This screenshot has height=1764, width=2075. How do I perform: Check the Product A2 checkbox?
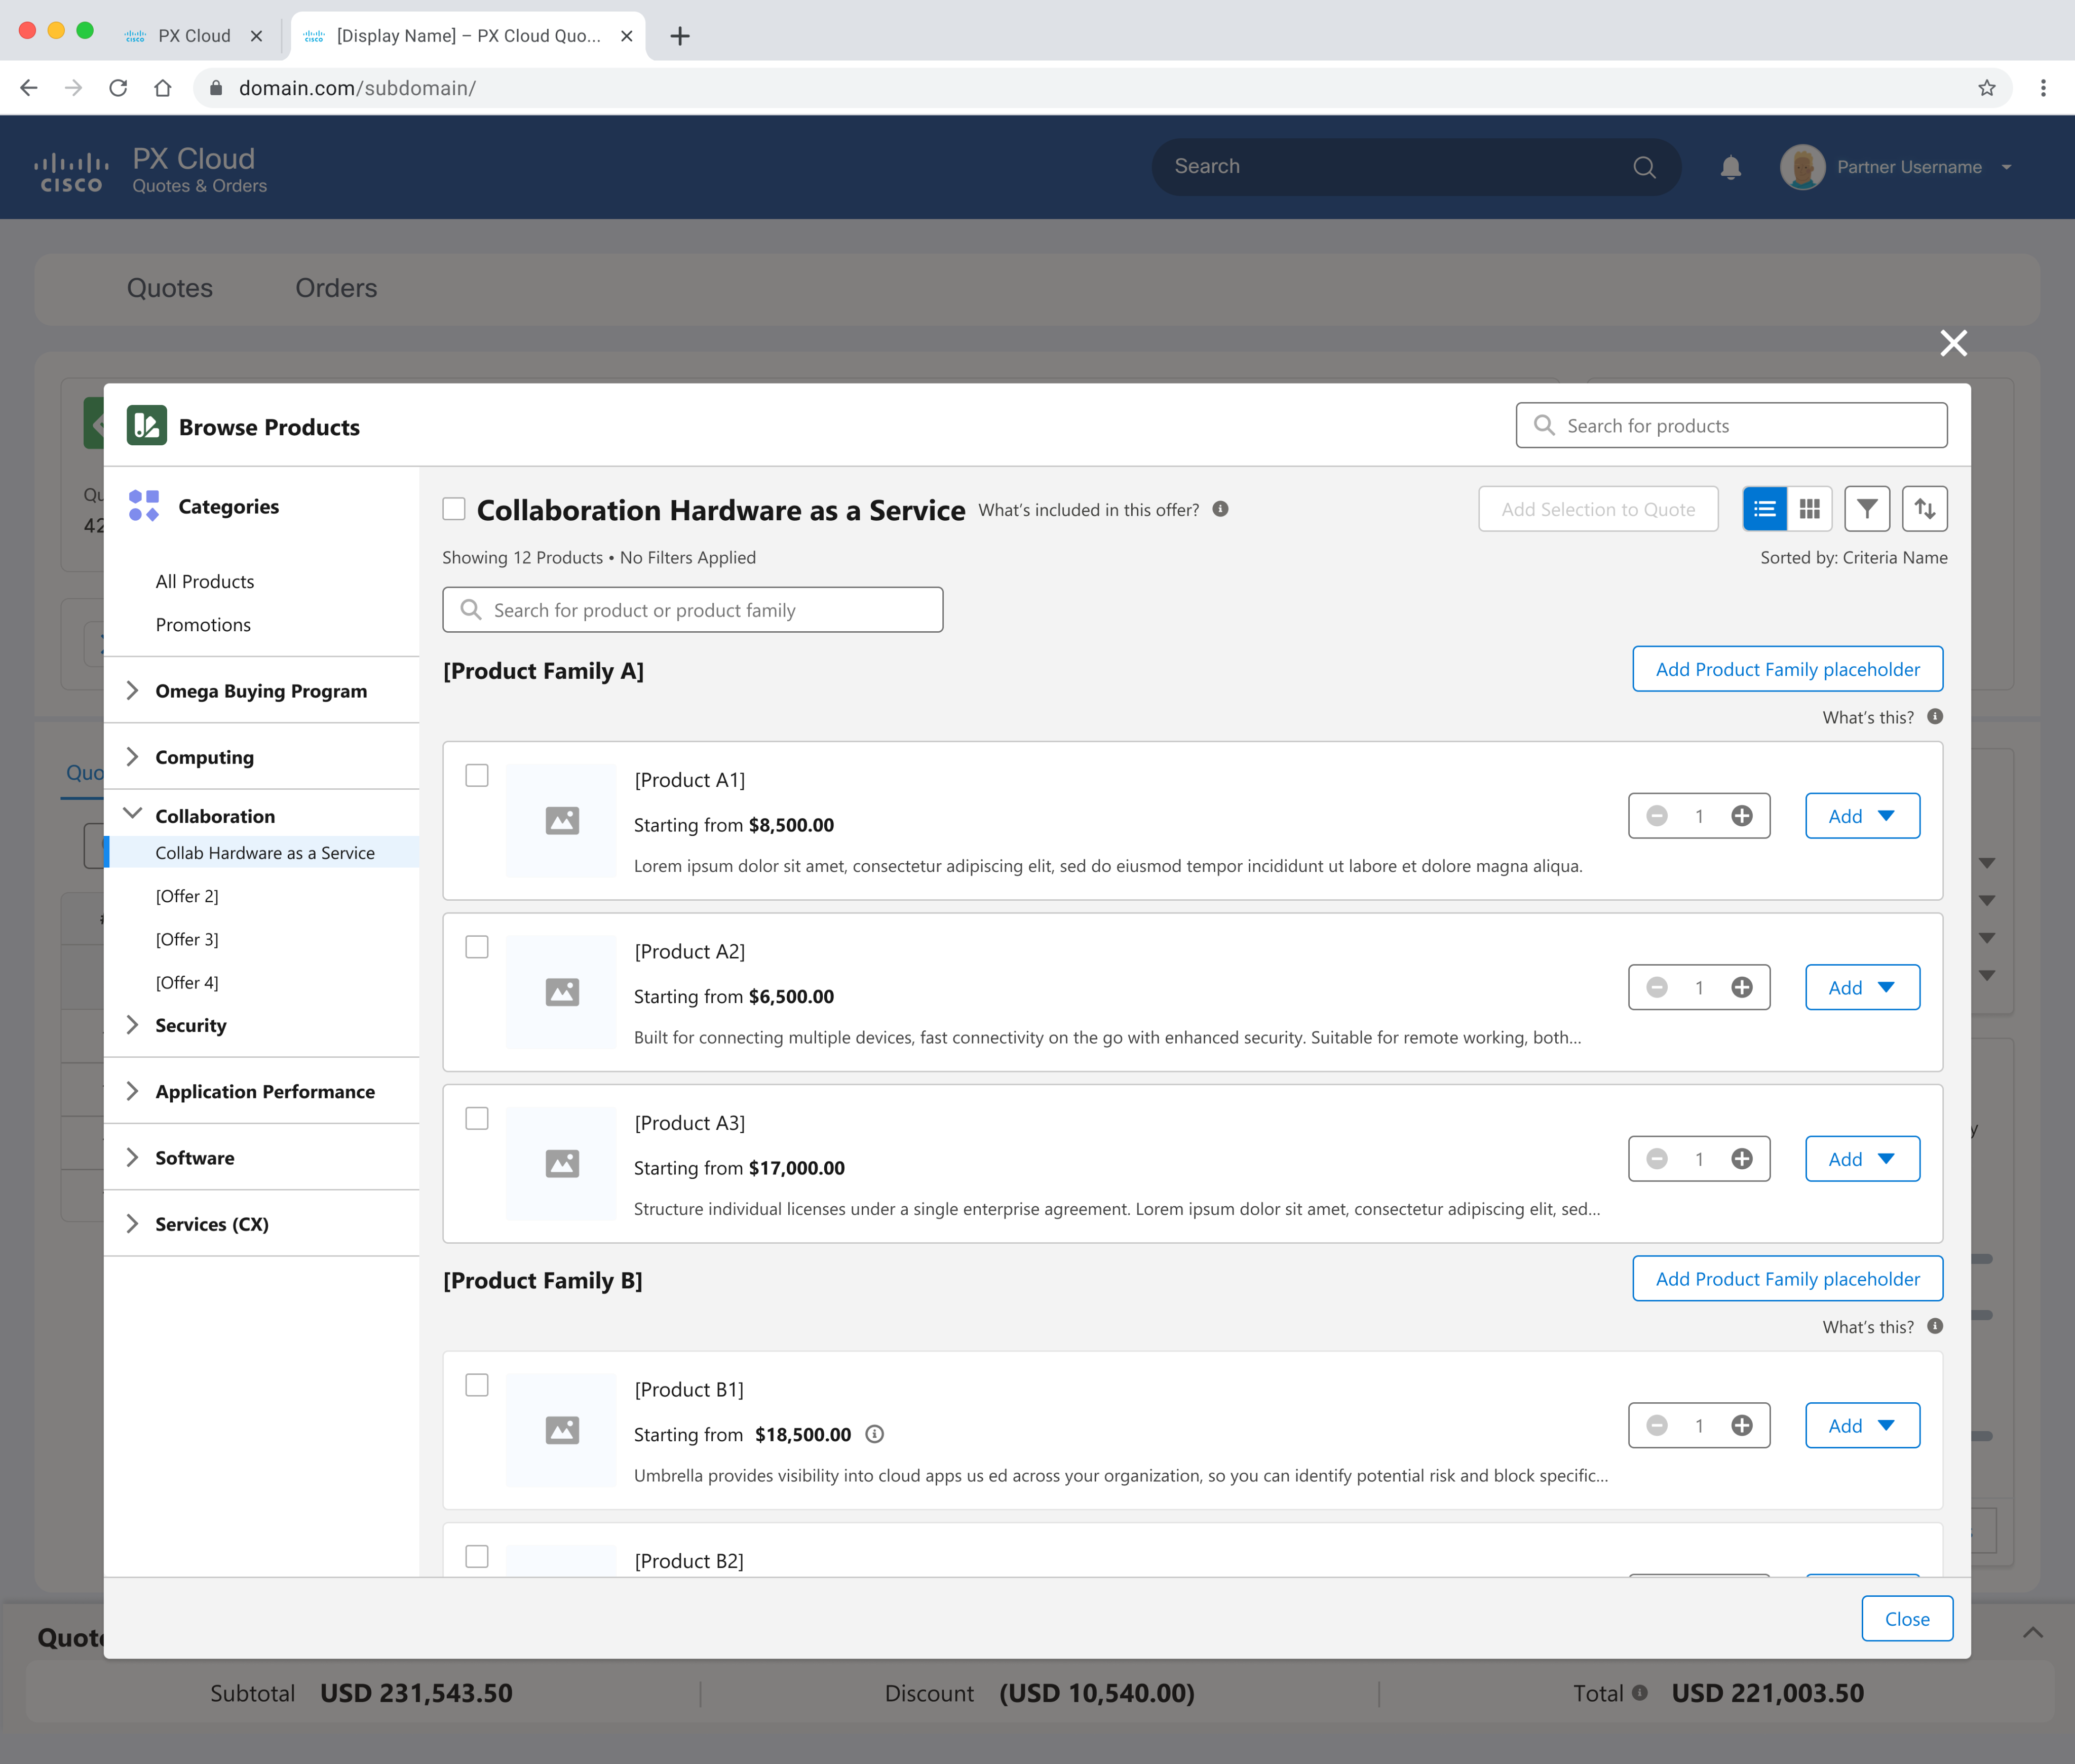point(477,947)
